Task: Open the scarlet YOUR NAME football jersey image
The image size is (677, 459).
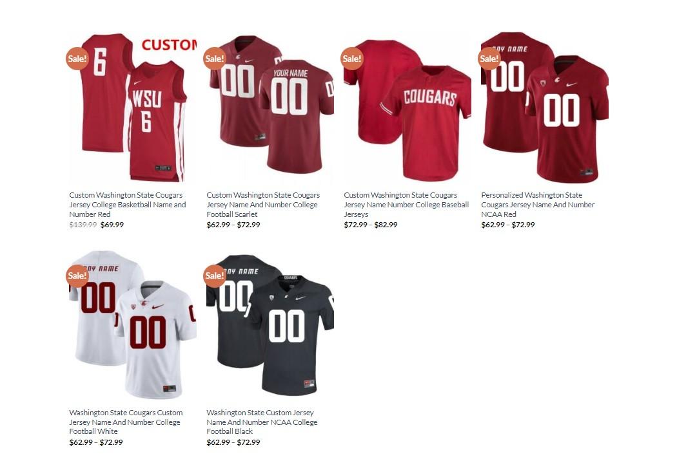Action: click(x=270, y=108)
